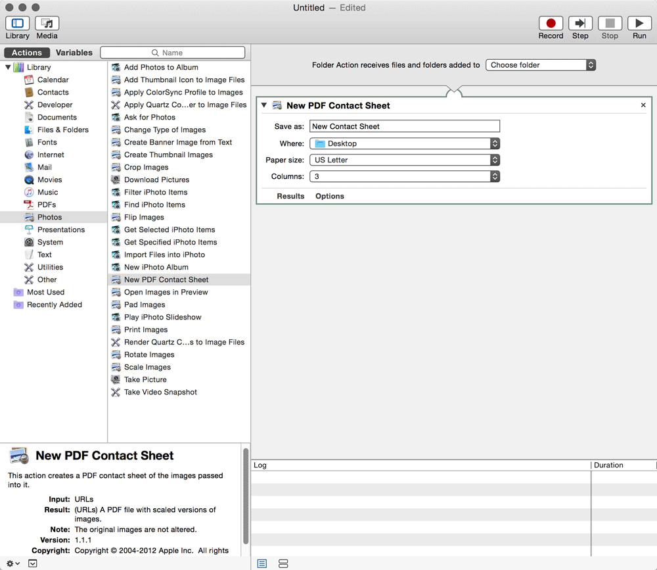The image size is (657, 570).
Task: Click the Duration column header in log
Action: coord(623,465)
